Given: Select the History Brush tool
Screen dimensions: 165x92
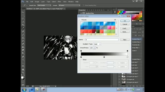Looking at the screenshot, I should 23,41.
